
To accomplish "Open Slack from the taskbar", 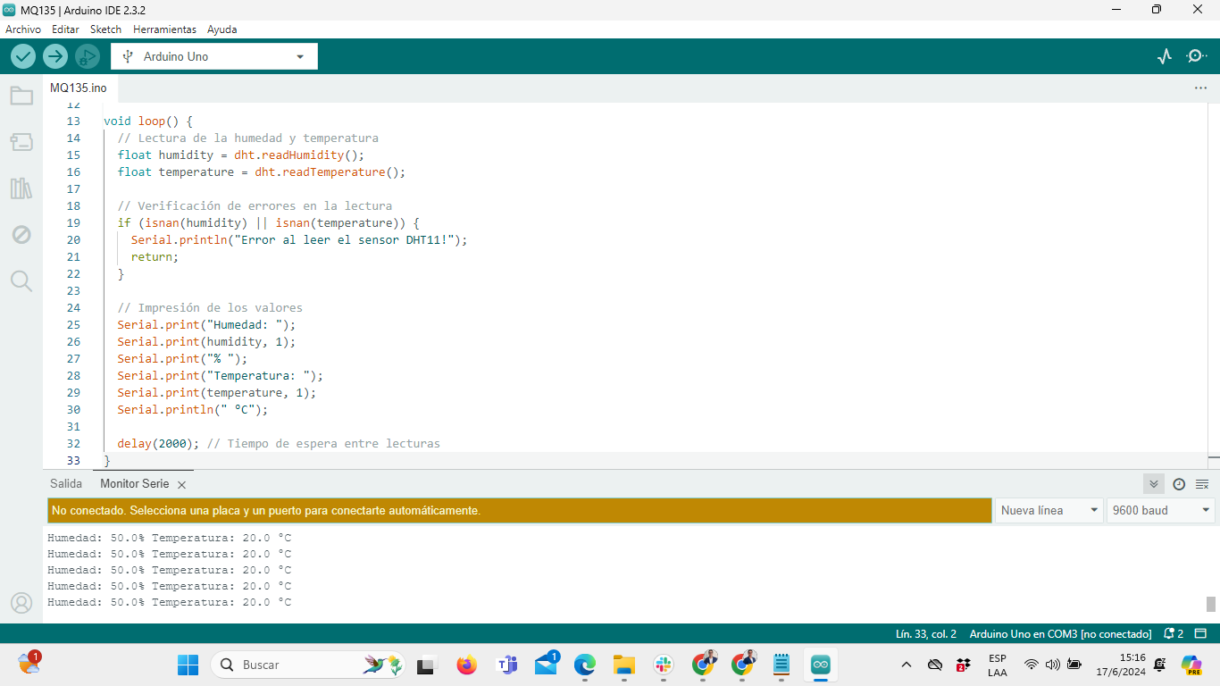I will point(663,665).
